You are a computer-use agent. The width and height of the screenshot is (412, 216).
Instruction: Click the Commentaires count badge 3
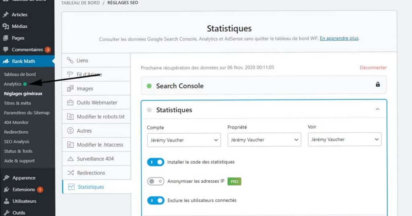(x=47, y=49)
